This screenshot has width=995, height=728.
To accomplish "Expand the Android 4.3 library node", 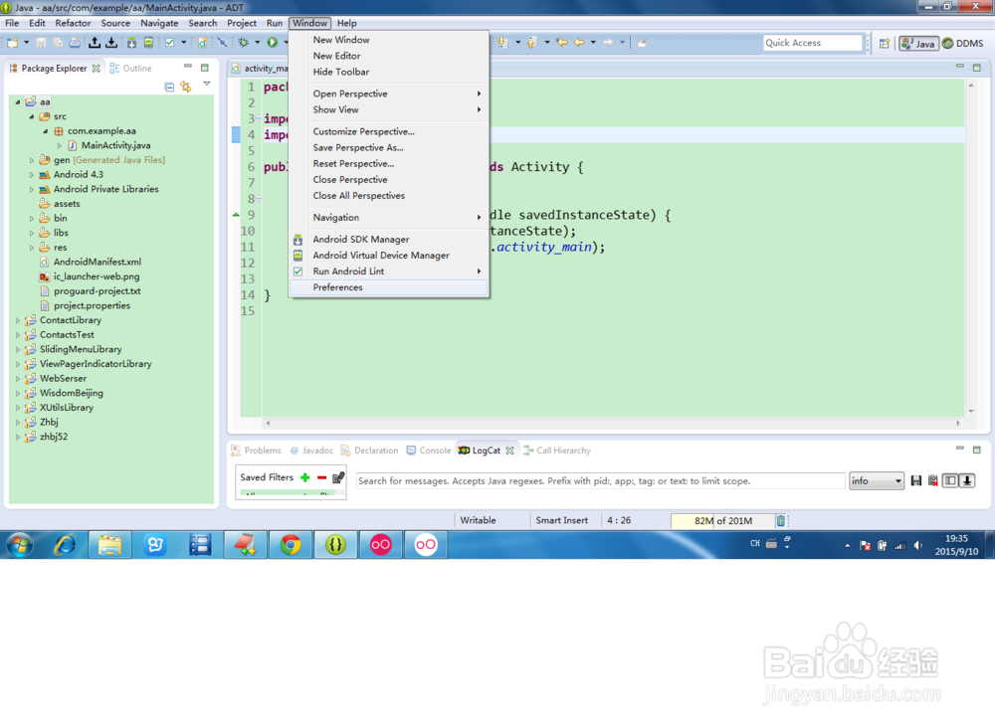I will (x=32, y=175).
